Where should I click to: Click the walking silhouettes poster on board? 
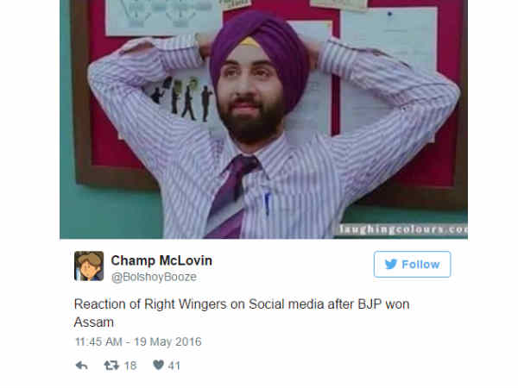pyautogui.click(x=183, y=99)
